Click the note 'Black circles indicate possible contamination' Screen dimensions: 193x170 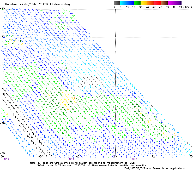coord(119,166)
